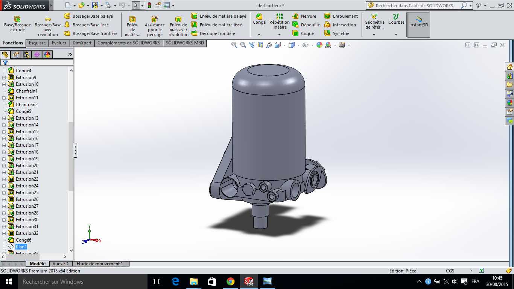
Task: Select the Nervure tool
Action: pos(304,16)
